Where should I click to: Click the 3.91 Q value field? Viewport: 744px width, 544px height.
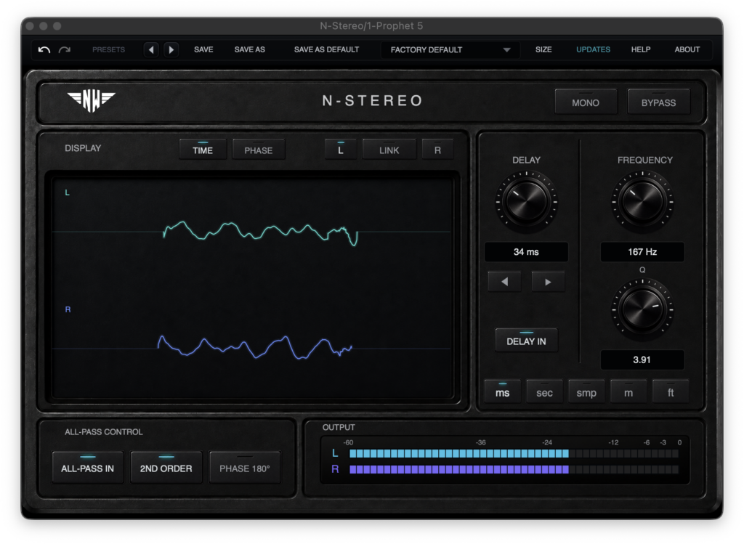[x=642, y=360]
